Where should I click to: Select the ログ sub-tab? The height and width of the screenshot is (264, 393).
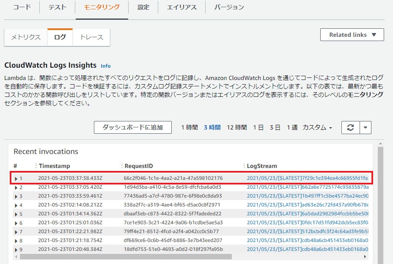tap(60, 37)
